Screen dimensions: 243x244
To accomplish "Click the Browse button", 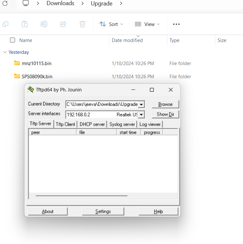I will coord(165,104).
